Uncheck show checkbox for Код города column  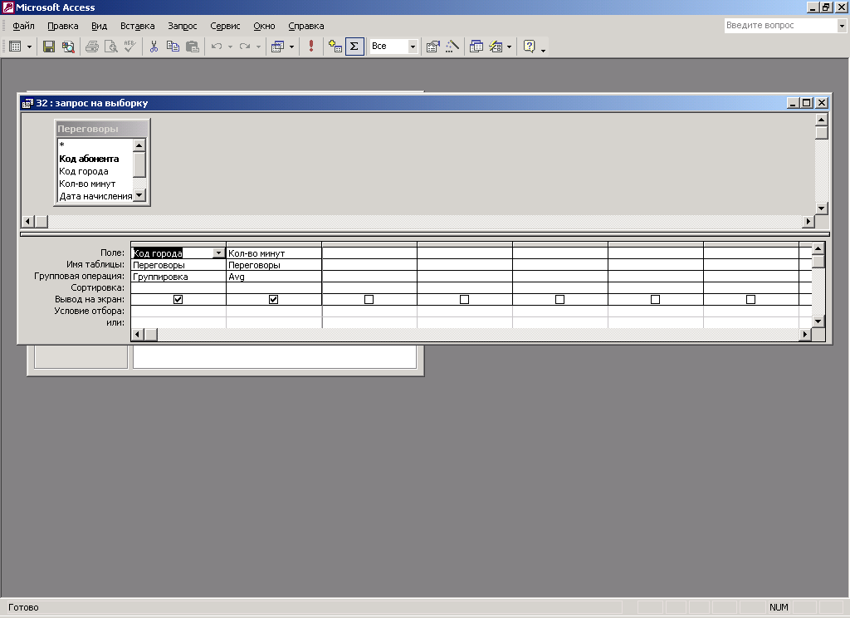(x=178, y=300)
